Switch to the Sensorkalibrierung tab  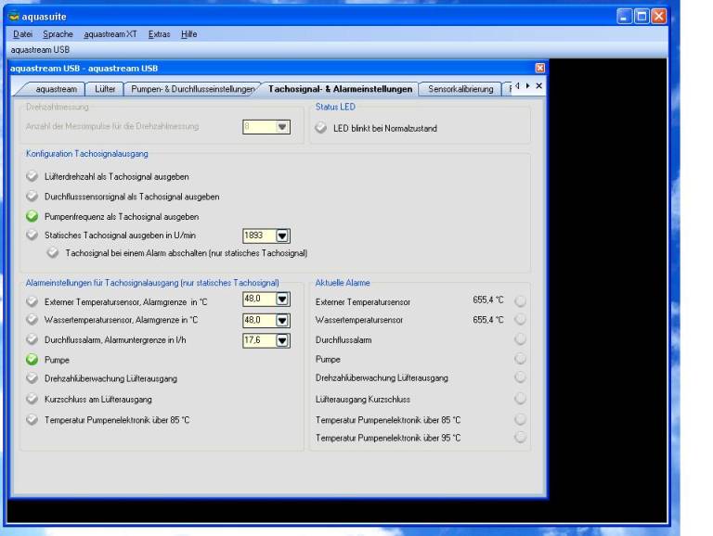460,89
